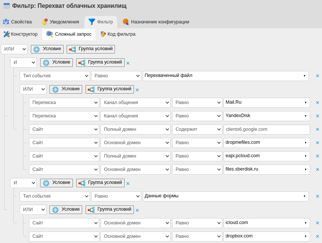Open the Содержит operator dropdown
The image size is (322, 243).
tap(197, 129)
